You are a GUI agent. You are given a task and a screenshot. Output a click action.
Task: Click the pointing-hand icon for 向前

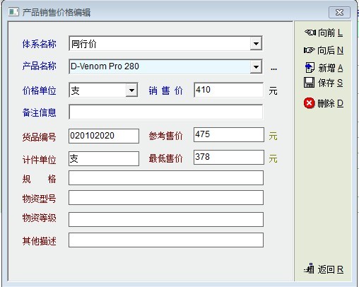point(310,33)
